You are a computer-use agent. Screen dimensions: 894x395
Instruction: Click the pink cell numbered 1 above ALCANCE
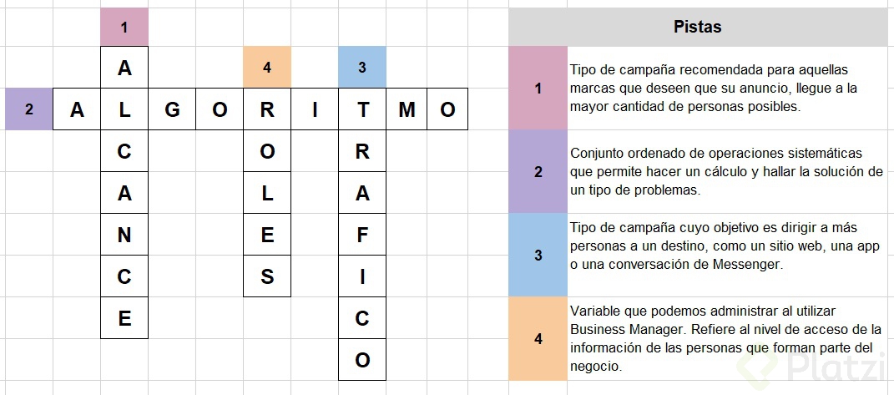pos(124,27)
